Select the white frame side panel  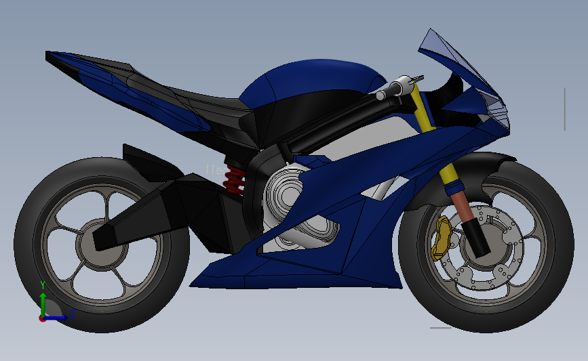(x=370, y=139)
